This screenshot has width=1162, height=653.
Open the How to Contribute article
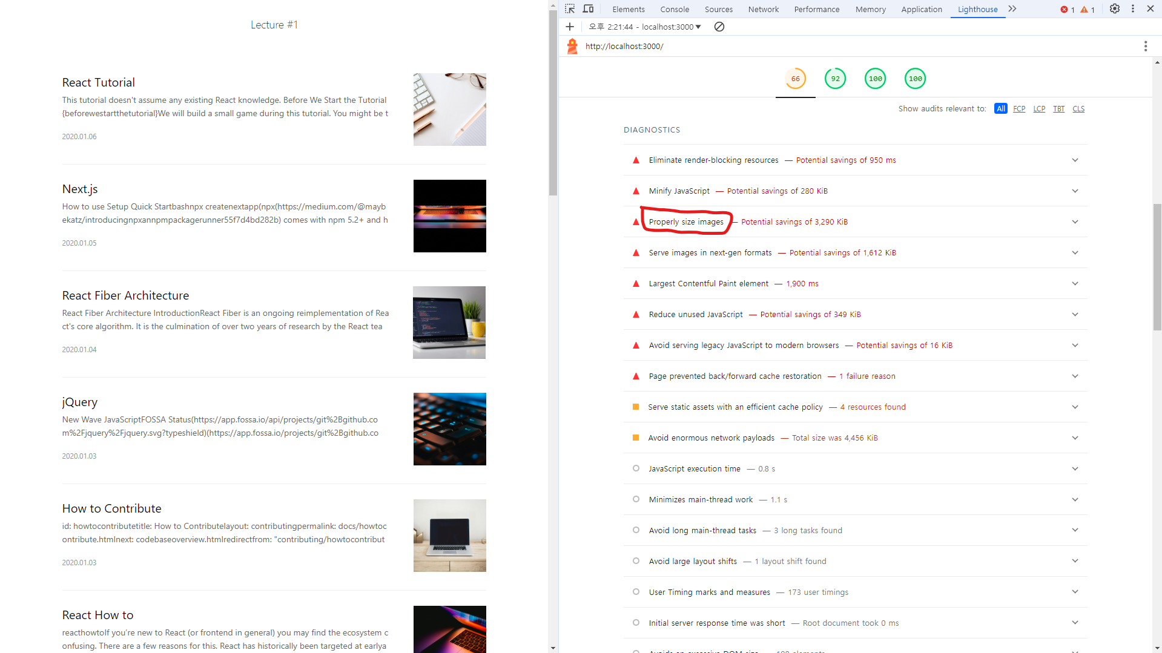coord(111,508)
